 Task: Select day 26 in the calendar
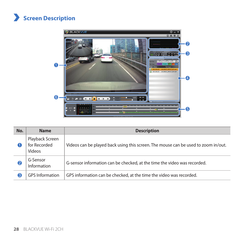tap(84, 113)
